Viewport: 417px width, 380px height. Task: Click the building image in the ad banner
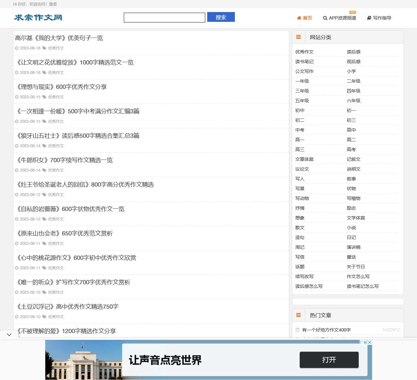[84, 360]
